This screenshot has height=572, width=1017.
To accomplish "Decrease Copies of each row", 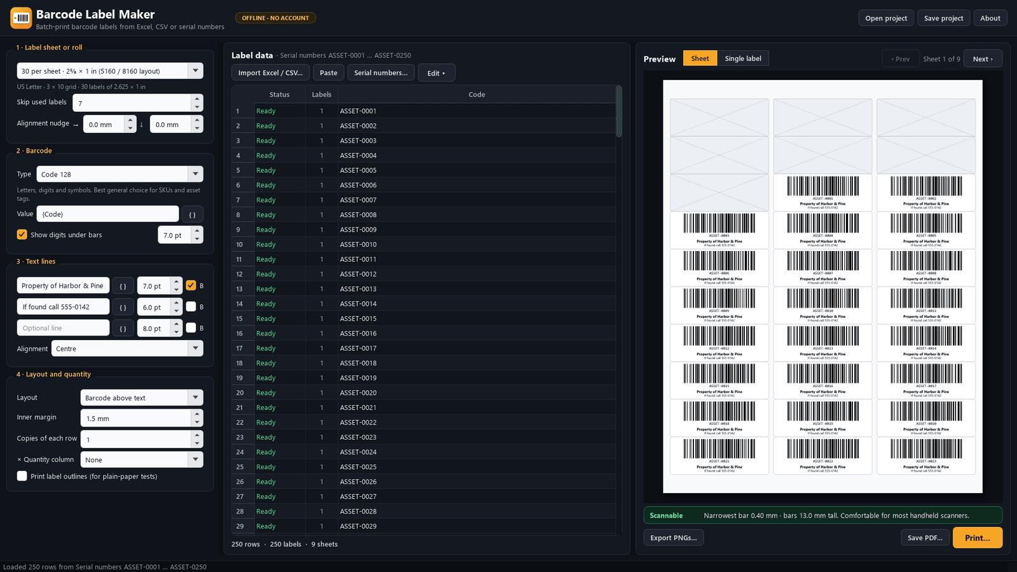I will [197, 444].
